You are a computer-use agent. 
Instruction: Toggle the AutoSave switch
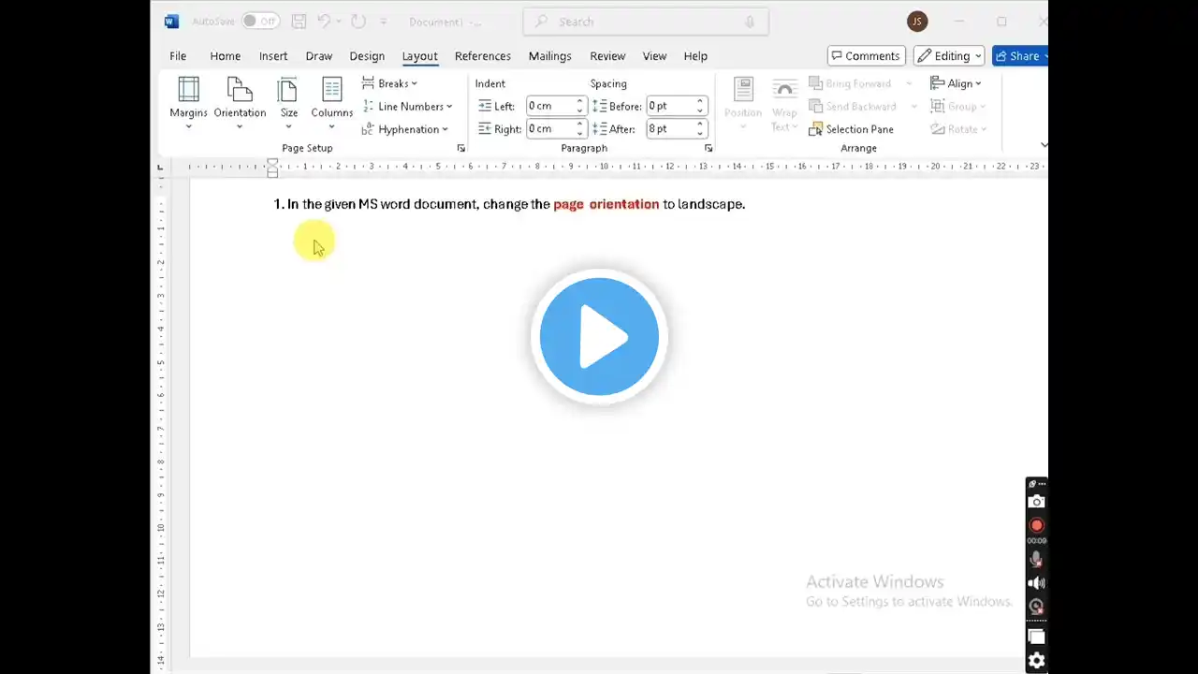pyautogui.click(x=259, y=22)
